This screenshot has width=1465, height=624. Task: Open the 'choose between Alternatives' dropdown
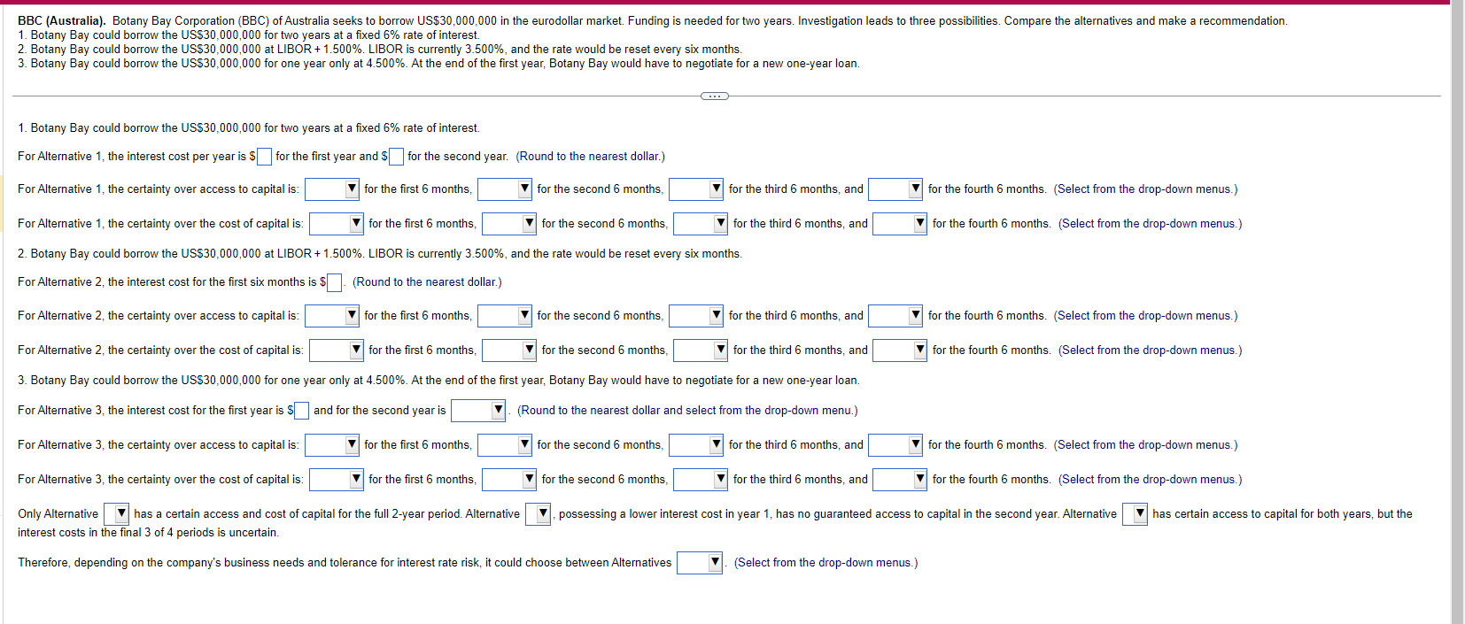(x=700, y=563)
